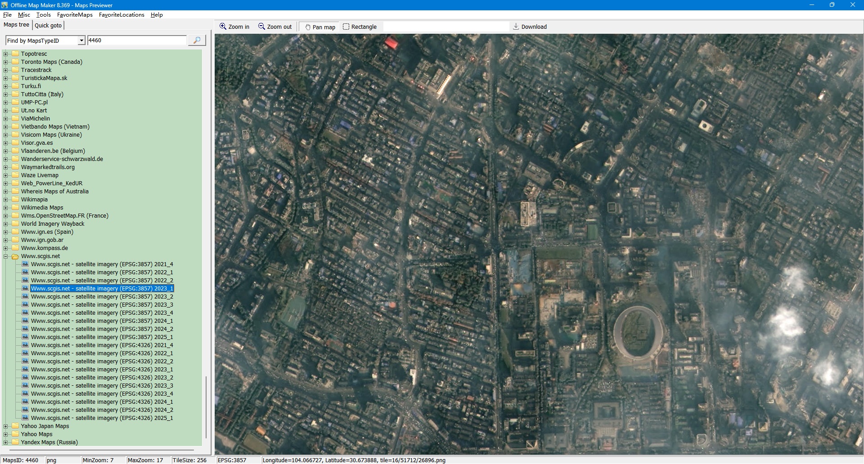Screen dimensions: 864x464
Task: Open the Find by MapsTypeID dropdown
Action: [x=81, y=41]
